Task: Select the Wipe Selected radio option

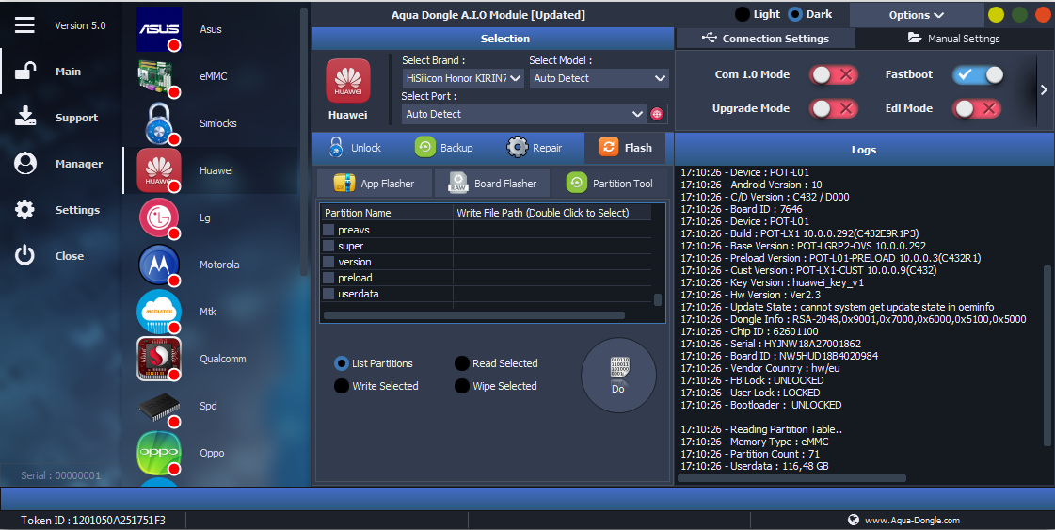Action: (461, 386)
